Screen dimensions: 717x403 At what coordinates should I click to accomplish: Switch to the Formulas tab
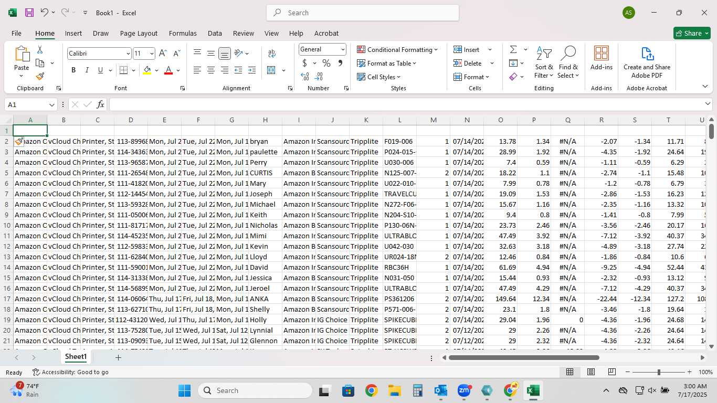pyautogui.click(x=183, y=33)
